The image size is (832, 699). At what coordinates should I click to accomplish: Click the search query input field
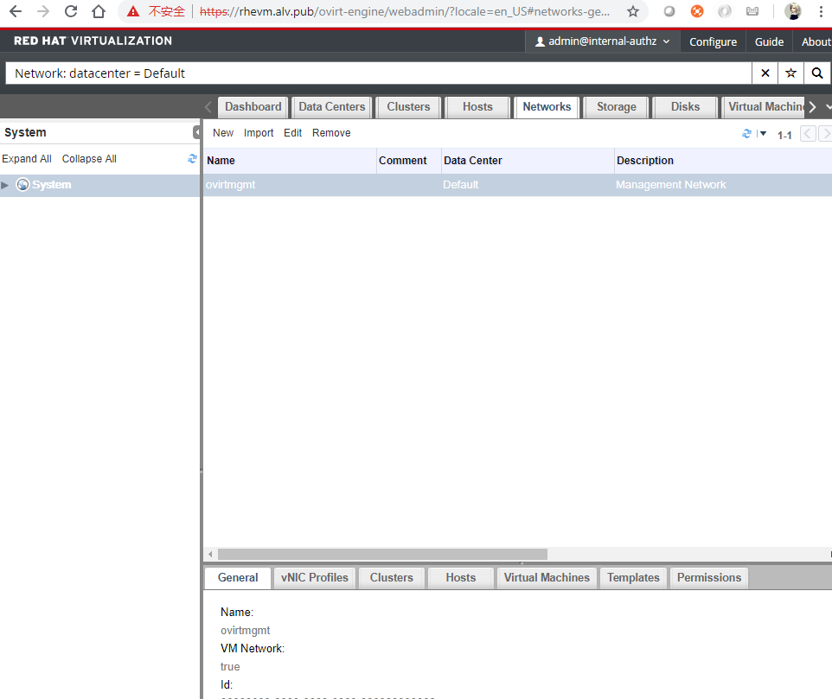(378, 73)
